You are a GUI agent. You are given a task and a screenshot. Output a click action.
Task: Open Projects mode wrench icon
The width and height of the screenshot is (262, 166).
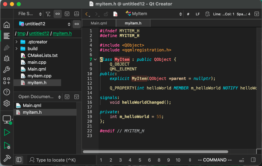[7, 69]
